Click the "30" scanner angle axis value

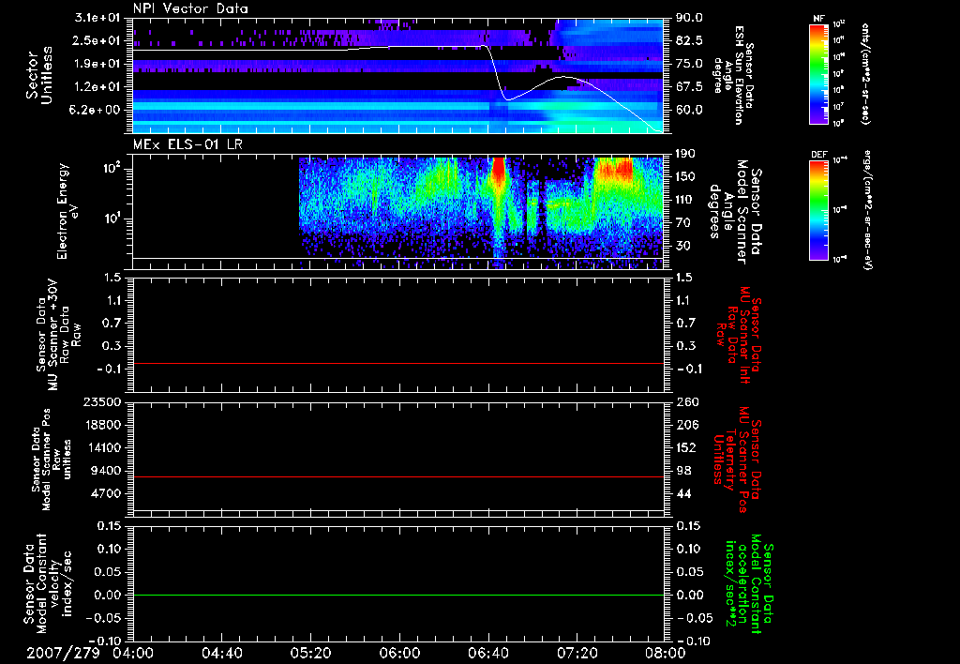tap(683, 246)
